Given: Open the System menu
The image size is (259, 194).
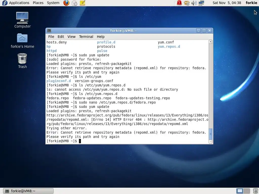Looking at the screenshot, I should coord(53,3).
